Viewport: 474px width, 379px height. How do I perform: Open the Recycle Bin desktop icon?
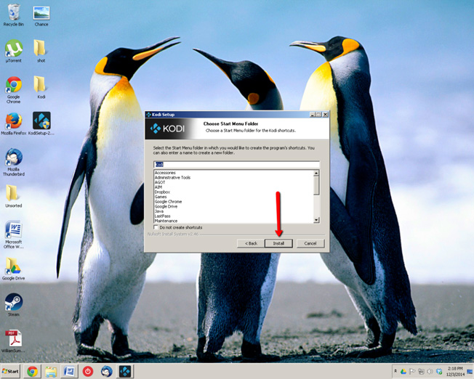point(14,15)
